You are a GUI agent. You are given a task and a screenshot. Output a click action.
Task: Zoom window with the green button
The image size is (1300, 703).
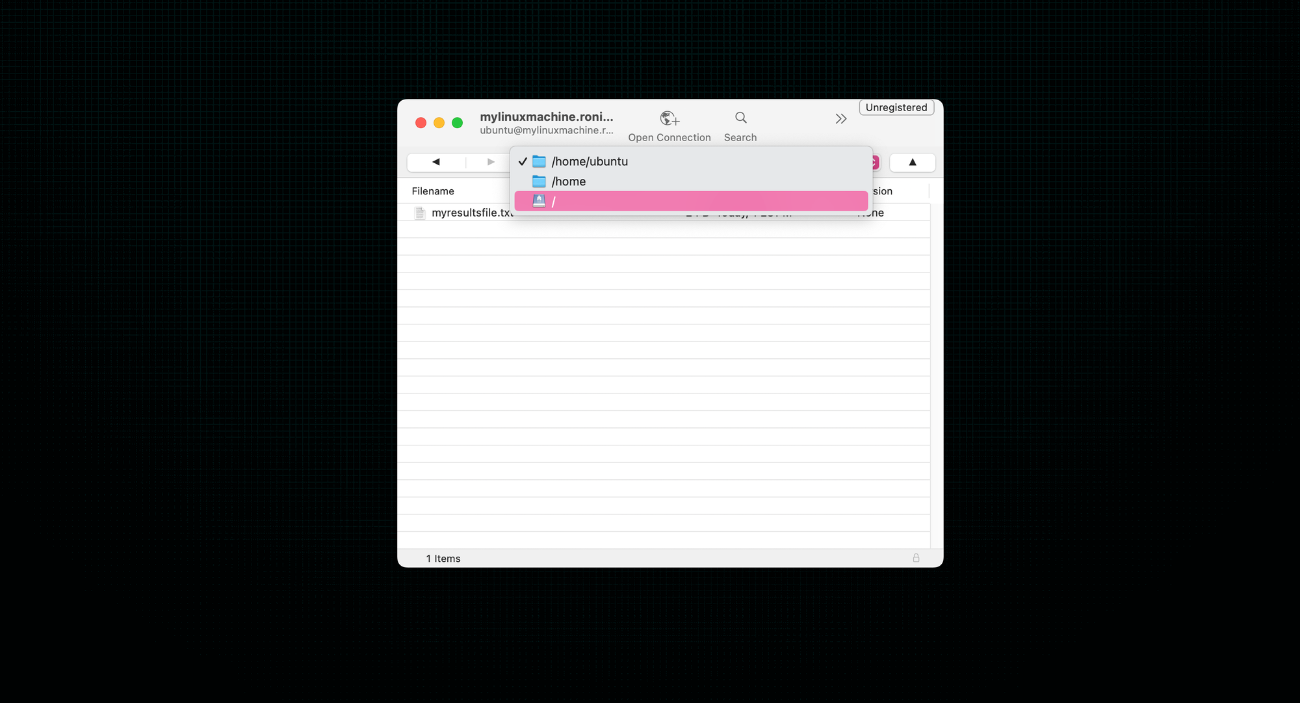coord(457,123)
